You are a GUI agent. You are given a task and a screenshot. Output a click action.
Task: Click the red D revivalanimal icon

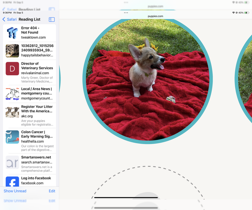pos(12,68)
